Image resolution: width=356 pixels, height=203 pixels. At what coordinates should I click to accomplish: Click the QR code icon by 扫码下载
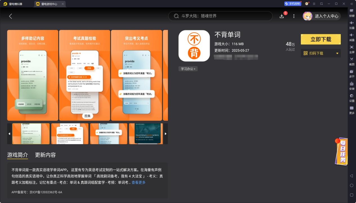306,53
